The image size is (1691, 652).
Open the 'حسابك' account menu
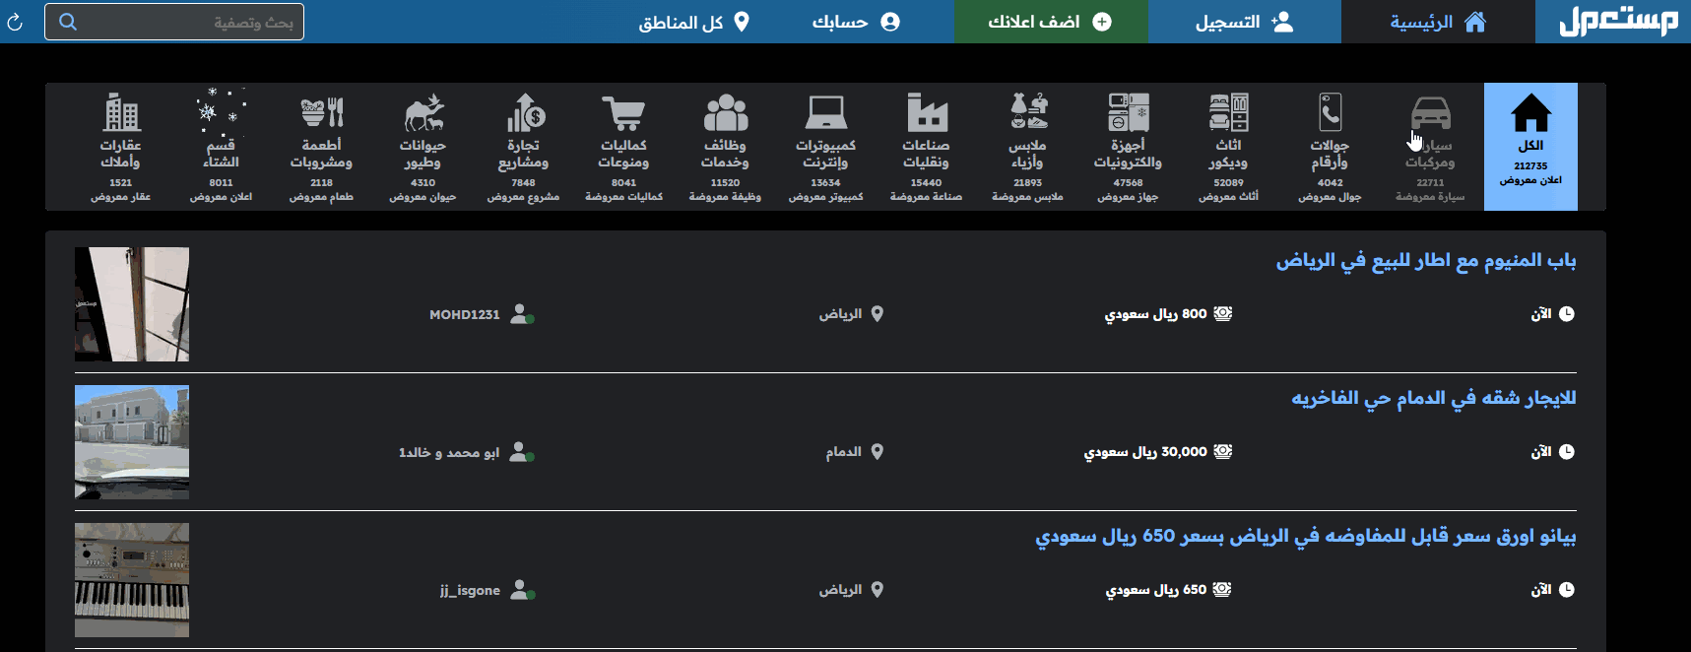pos(855,22)
